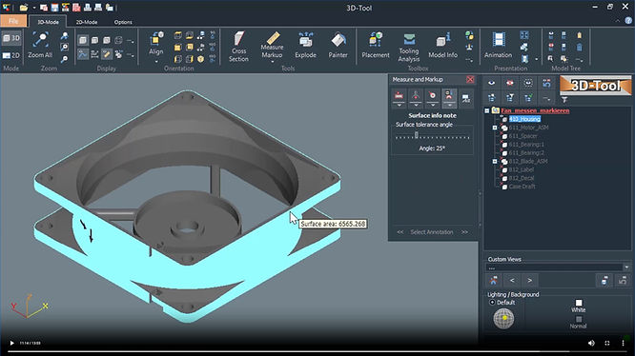Switch to 3D mode button
Screen dimensions: 635x356
click(x=11, y=38)
